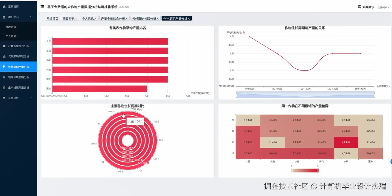This screenshot has width=392, height=196.
Task: Click the screen icon beside 大屏展示
Action: pos(359,7)
